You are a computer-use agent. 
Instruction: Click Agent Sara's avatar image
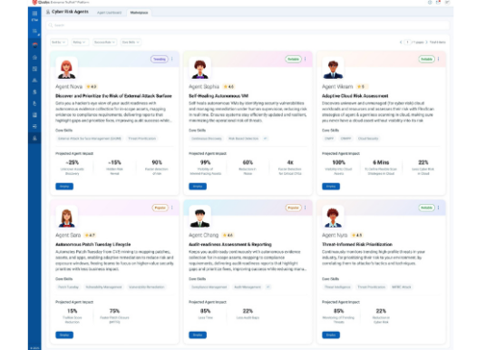coord(66,217)
